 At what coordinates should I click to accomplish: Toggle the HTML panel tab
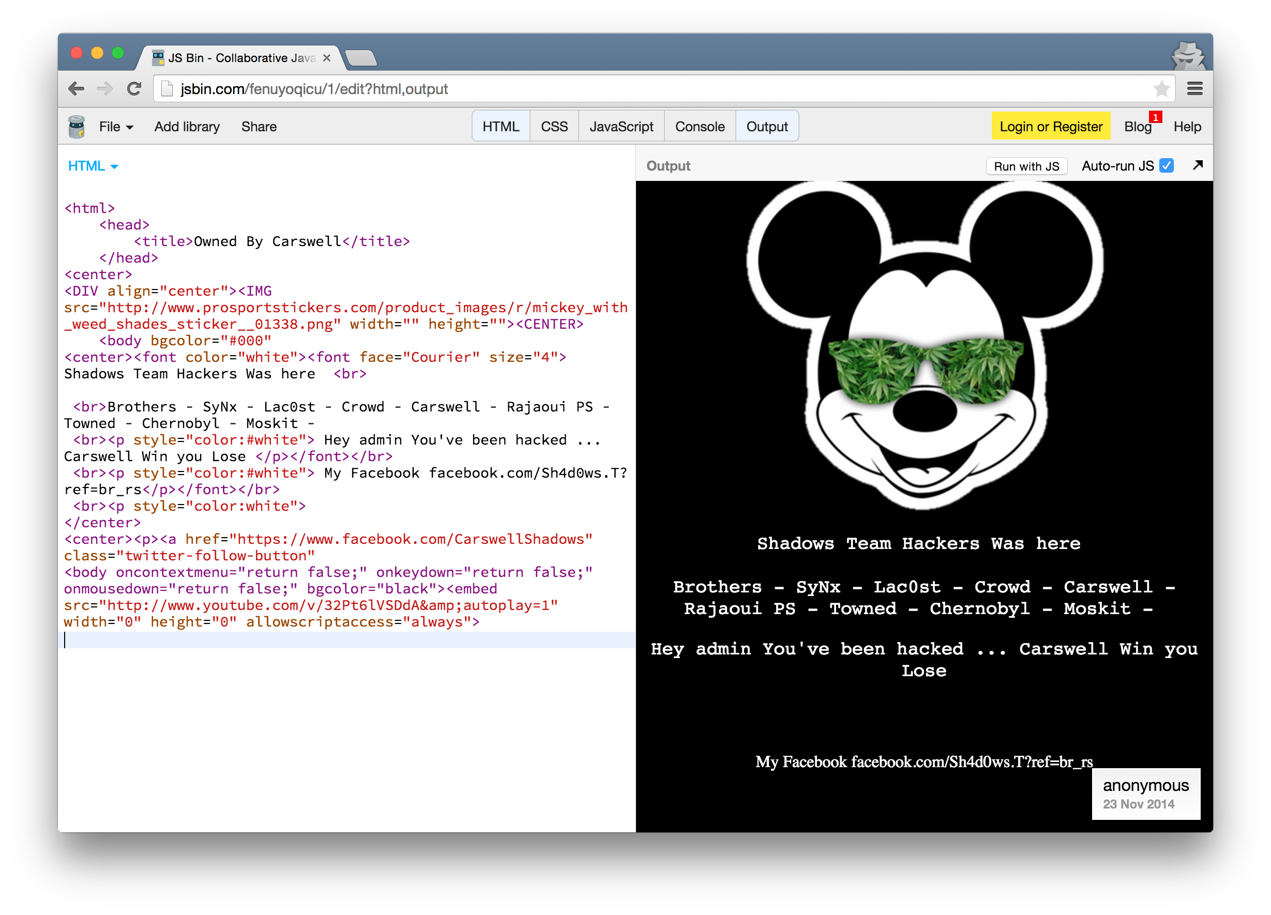tap(501, 127)
